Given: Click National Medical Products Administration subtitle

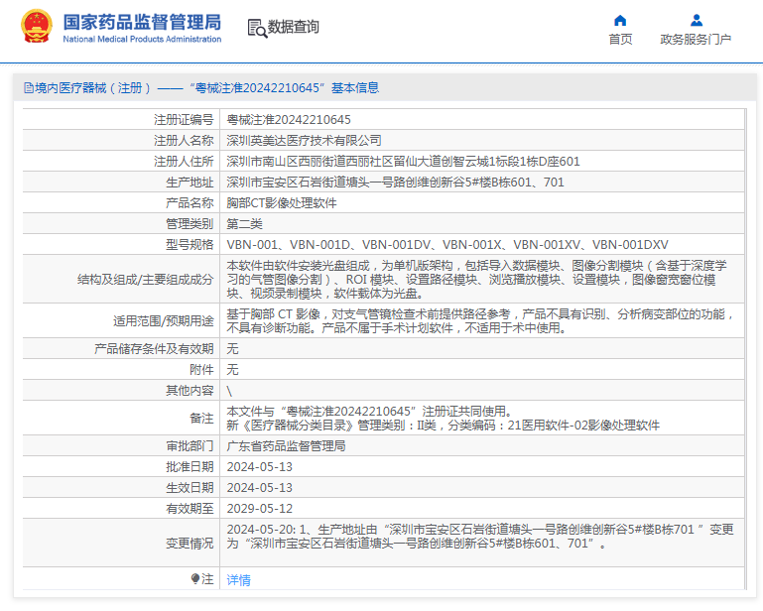Looking at the screenshot, I should point(142,39).
